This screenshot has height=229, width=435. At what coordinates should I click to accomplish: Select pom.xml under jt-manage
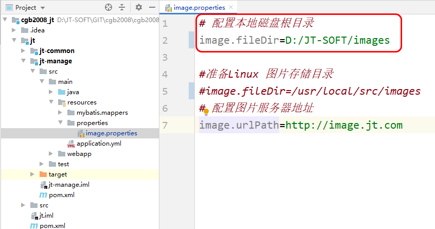click(62, 195)
